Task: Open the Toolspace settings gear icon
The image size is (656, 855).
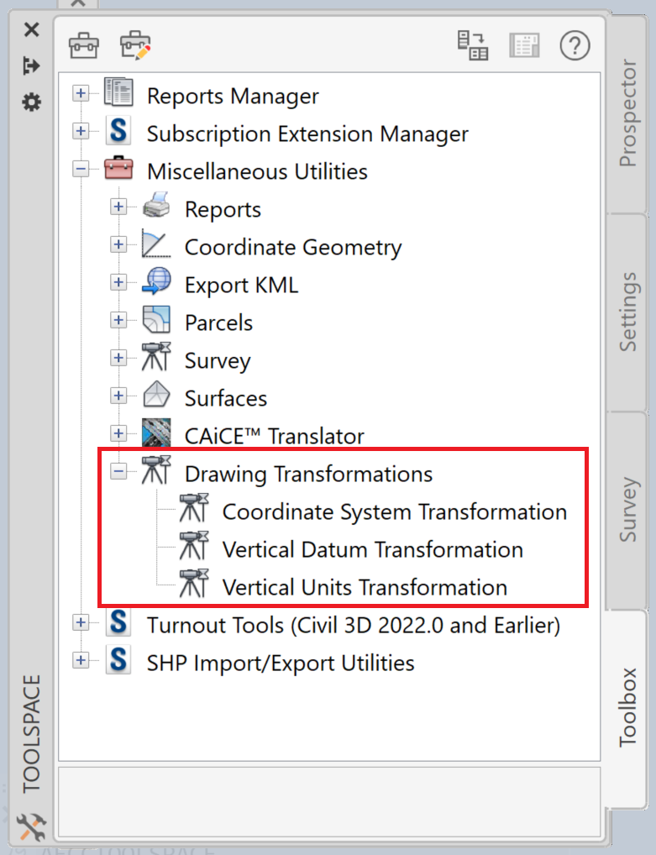Action: pos(31,102)
